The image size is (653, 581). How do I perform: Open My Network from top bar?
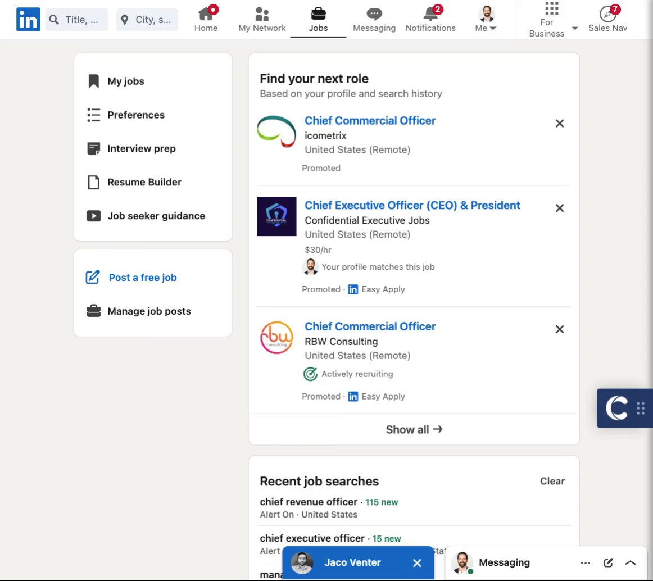(262, 19)
